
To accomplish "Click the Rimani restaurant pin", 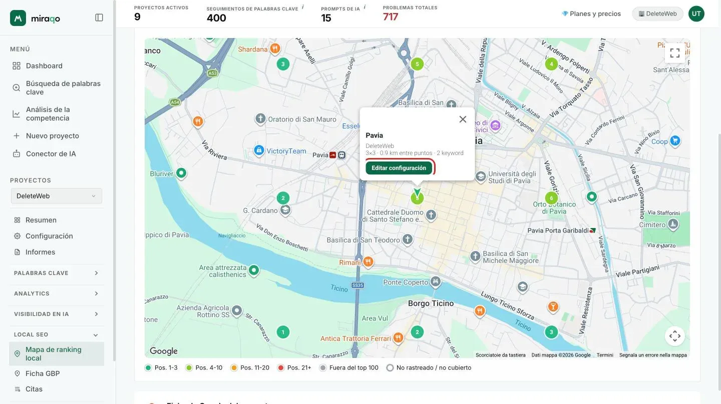I will (x=368, y=261).
